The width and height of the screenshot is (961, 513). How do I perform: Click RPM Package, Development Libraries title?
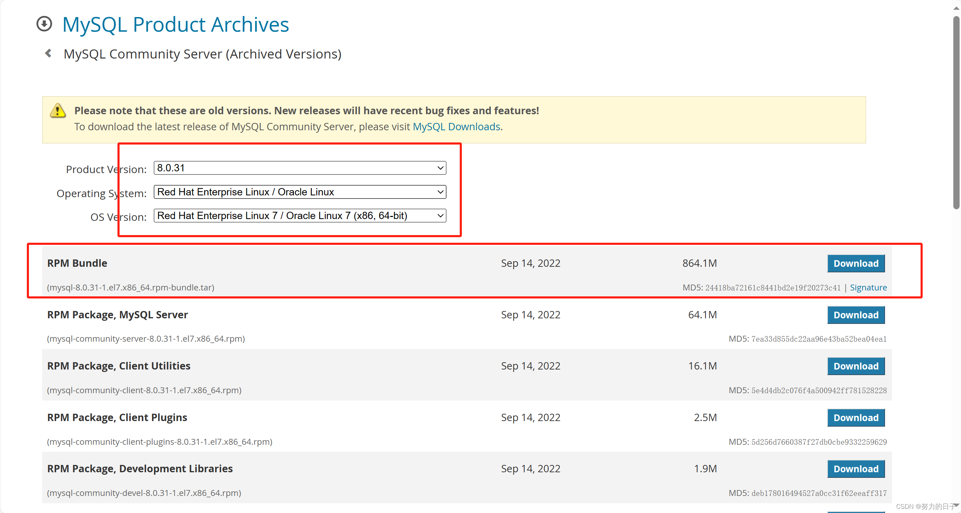point(140,469)
